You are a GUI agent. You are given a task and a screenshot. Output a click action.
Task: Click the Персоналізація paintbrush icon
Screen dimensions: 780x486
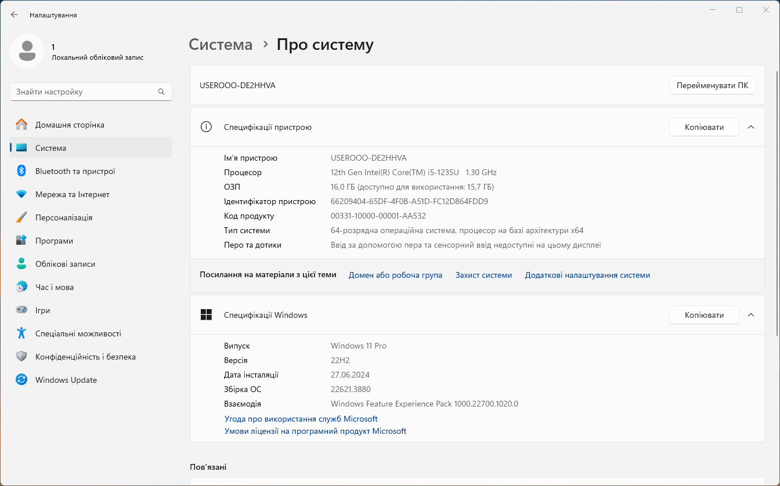pyautogui.click(x=21, y=217)
